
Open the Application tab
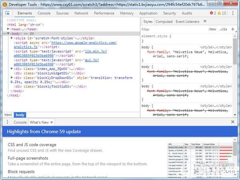(x=148, y=13)
